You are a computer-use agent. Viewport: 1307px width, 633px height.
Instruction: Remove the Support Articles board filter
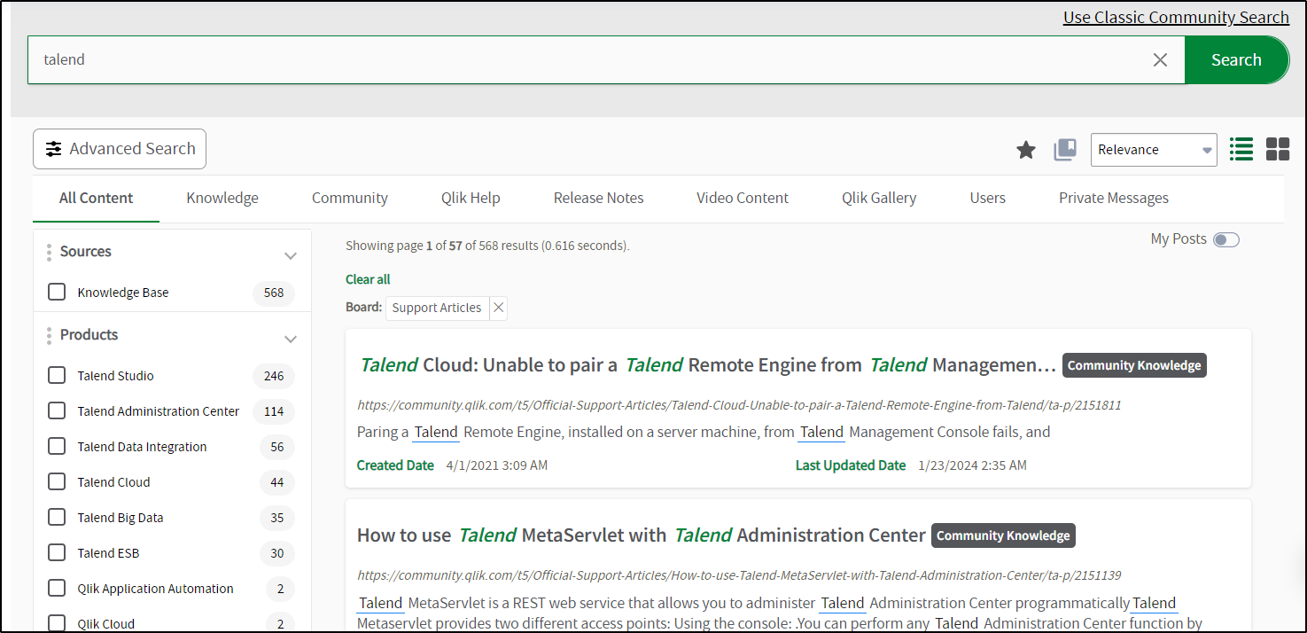click(x=497, y=308)
